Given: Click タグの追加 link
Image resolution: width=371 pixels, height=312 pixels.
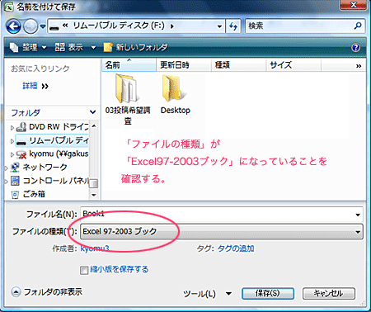Looking at the screenshot, I should tap(236, 248).
